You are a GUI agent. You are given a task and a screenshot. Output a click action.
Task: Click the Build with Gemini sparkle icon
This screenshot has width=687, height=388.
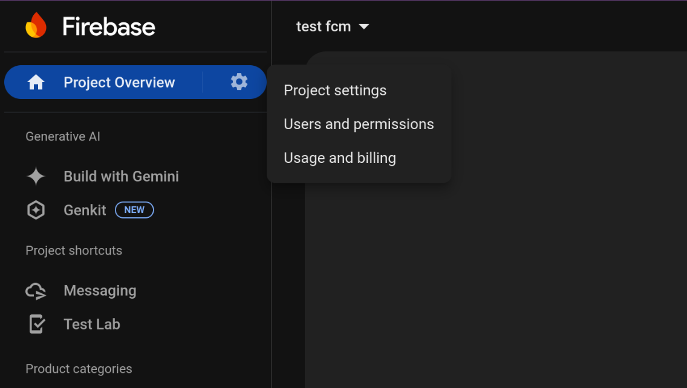(36, 176)
